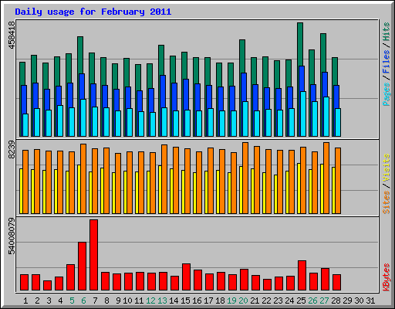The width and height of the screenshot is (395, 309).
Task: Select the orange Sites bar for day 9
Action: point(118,183)
